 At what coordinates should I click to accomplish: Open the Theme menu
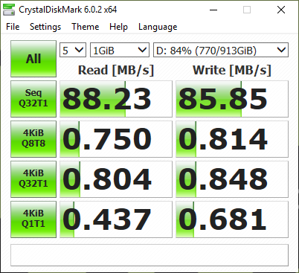(86, 27)
